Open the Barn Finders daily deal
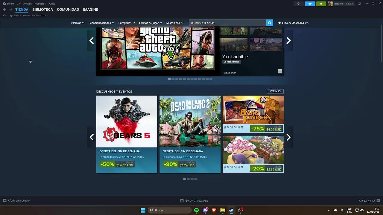The image size is (383, 215). point(253,114)
